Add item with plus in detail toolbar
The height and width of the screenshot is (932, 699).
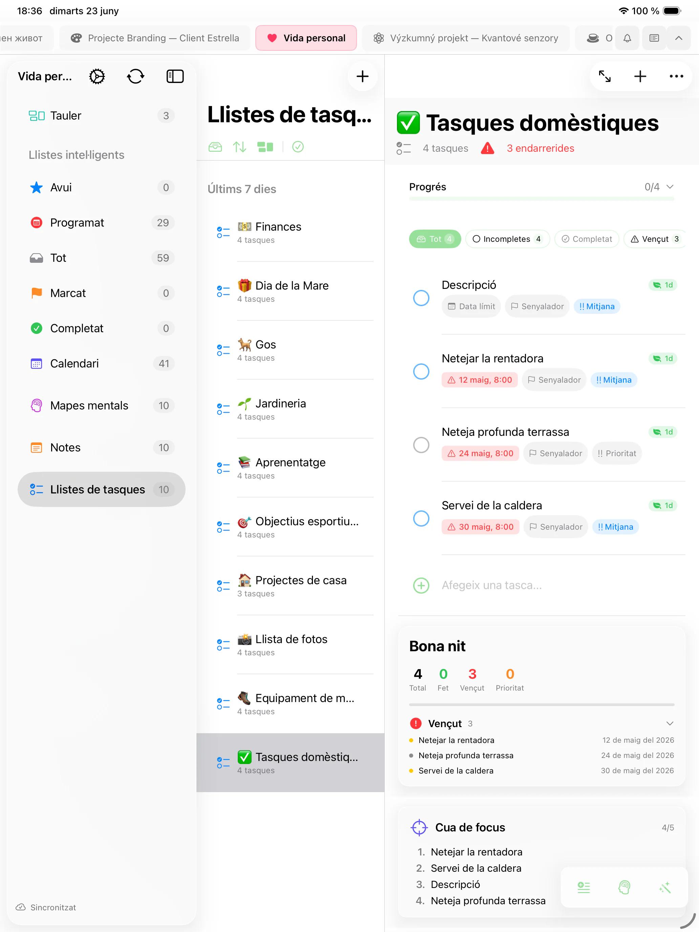pyautogui.click(x=640, y=76)
